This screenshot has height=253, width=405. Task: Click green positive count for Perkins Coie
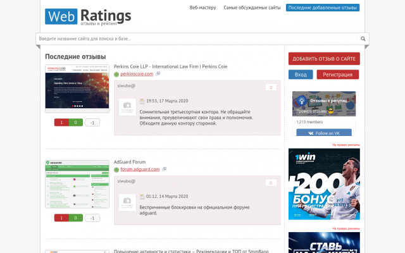[76, 122]
